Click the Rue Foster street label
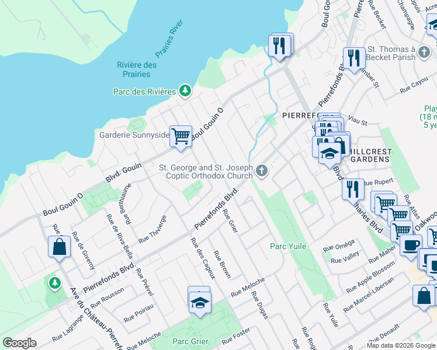This screenshot has height=350, width=437. click(x=236, y=336)
